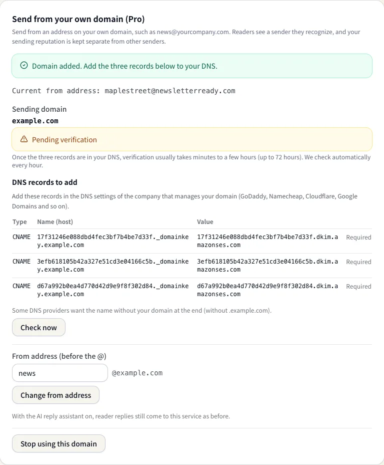Image resolution: width=384 pixels, height=465 pixels.
Task: Click Required label in 3efb6181 row
Action: (x=358, y=262)
